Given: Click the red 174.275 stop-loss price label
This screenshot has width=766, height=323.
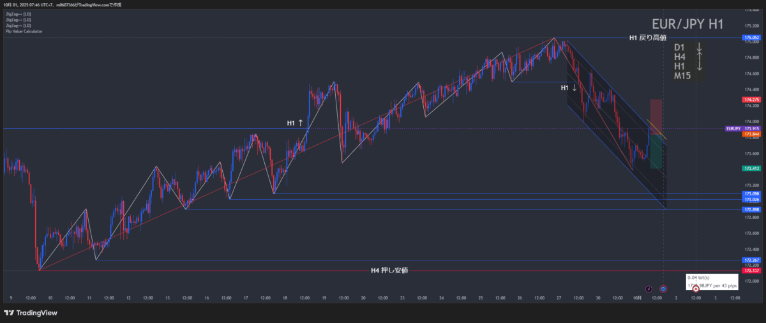Looking at the screenshot, I should click(751, 100).
